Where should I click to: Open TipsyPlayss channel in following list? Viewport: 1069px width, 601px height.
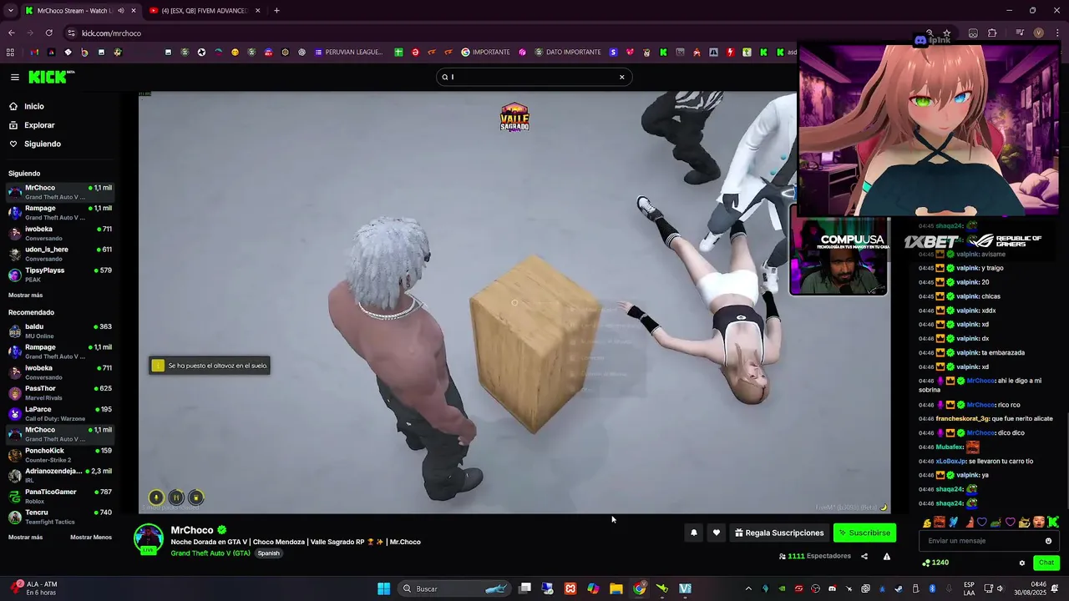click(60, 275)
